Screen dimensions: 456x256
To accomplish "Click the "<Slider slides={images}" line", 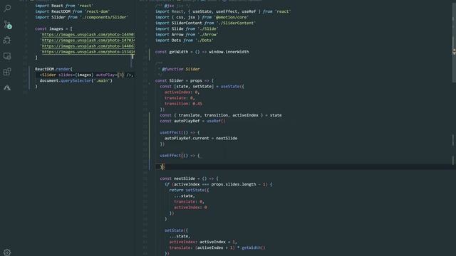I will point(87,75).
